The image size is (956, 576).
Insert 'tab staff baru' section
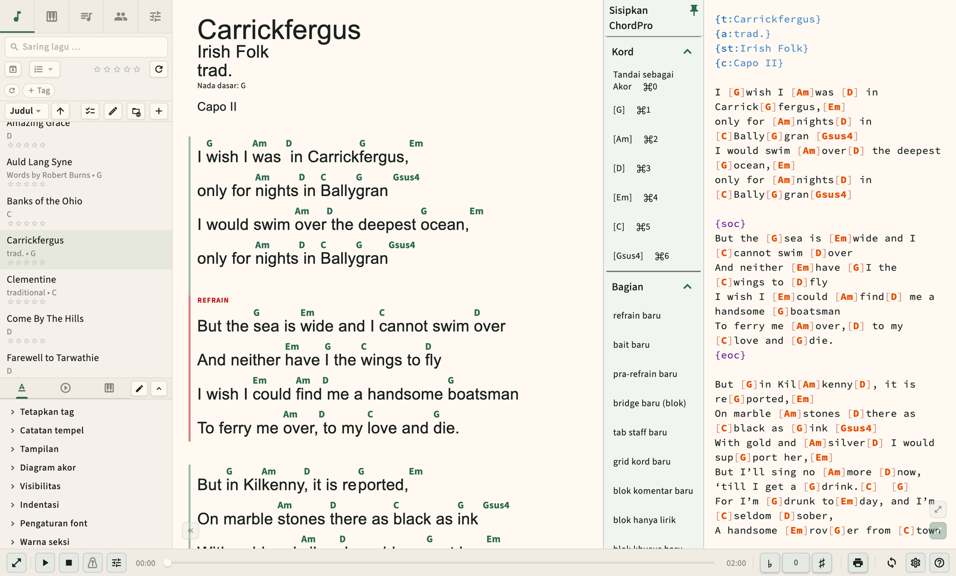click(652, 432)
